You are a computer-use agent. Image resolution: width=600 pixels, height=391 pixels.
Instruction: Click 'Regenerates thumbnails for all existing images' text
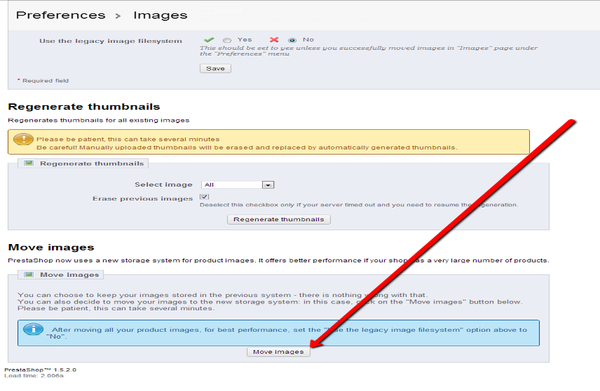click(99, 120)
